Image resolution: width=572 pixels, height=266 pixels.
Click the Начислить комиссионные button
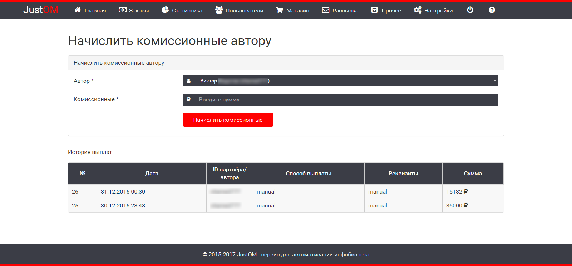pos(228,120)
